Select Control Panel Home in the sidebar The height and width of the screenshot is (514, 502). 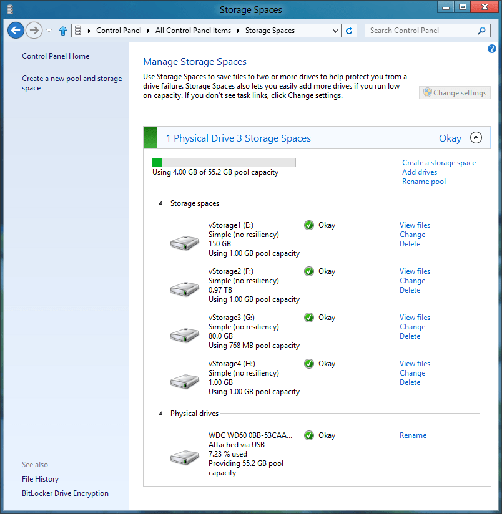pyautogui.click(x=55, y=56)
